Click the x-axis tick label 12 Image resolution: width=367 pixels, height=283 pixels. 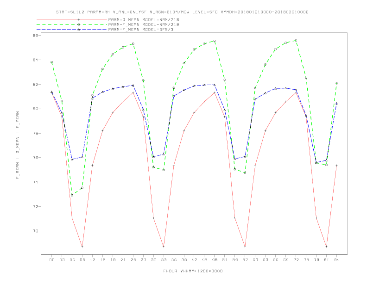pyautogui.click(x=93, y=260)
